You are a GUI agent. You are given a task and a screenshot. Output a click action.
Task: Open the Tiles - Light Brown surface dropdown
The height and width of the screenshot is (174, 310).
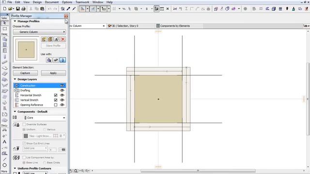45,136
